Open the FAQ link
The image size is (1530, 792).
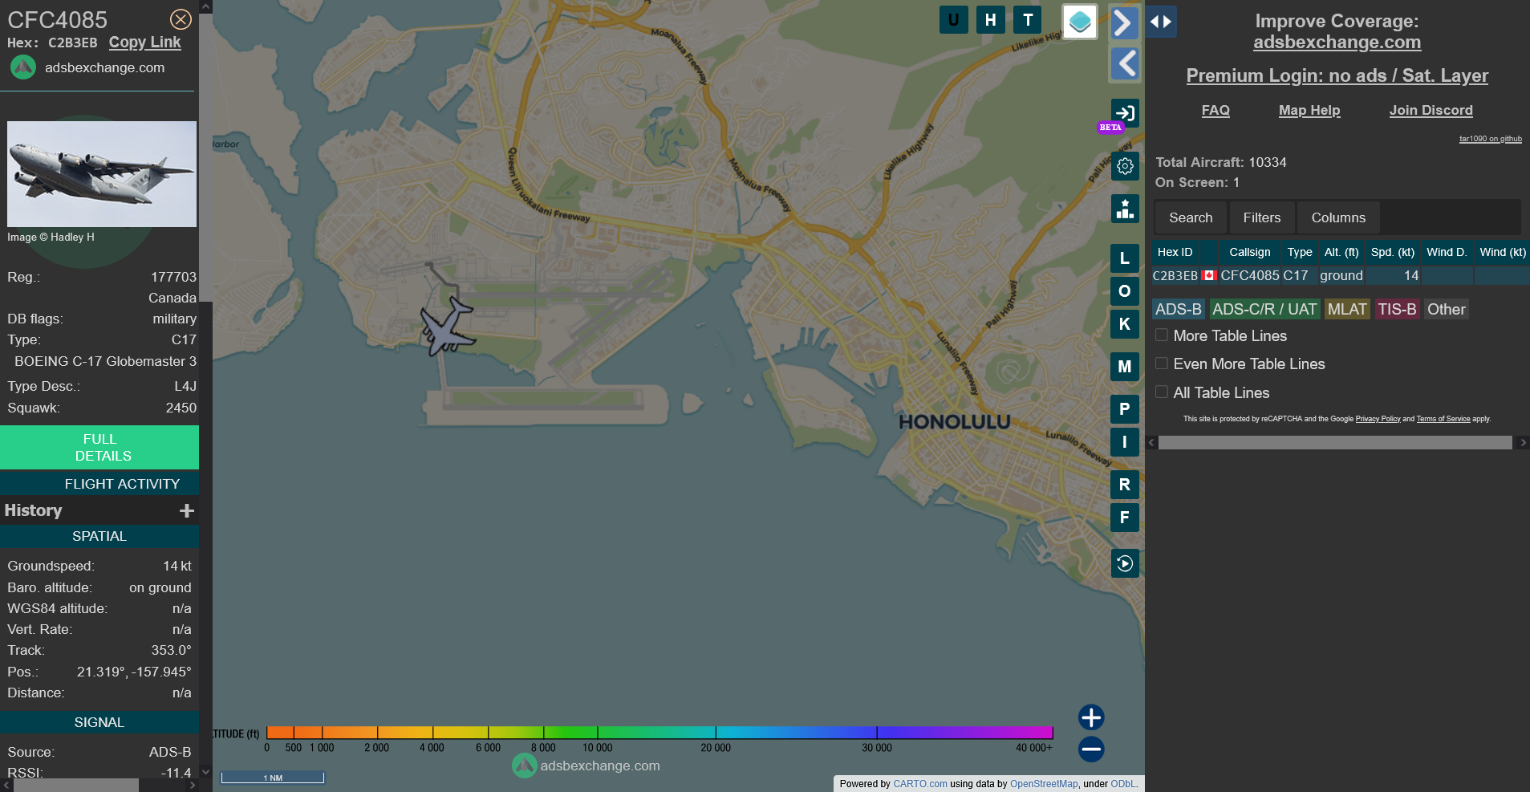(1215, 110)
